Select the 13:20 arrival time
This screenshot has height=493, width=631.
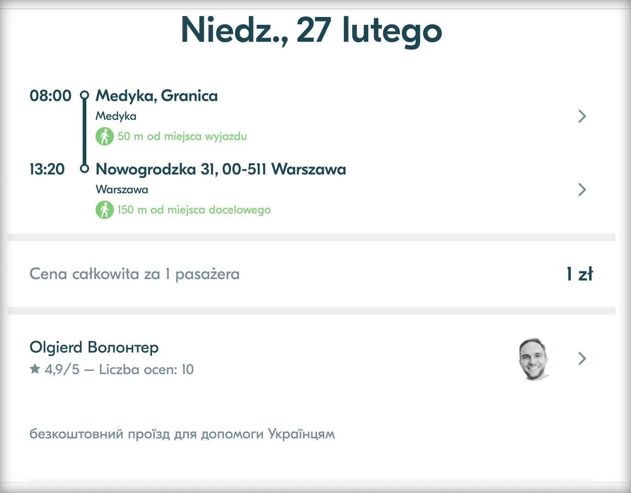click(47, 169)
